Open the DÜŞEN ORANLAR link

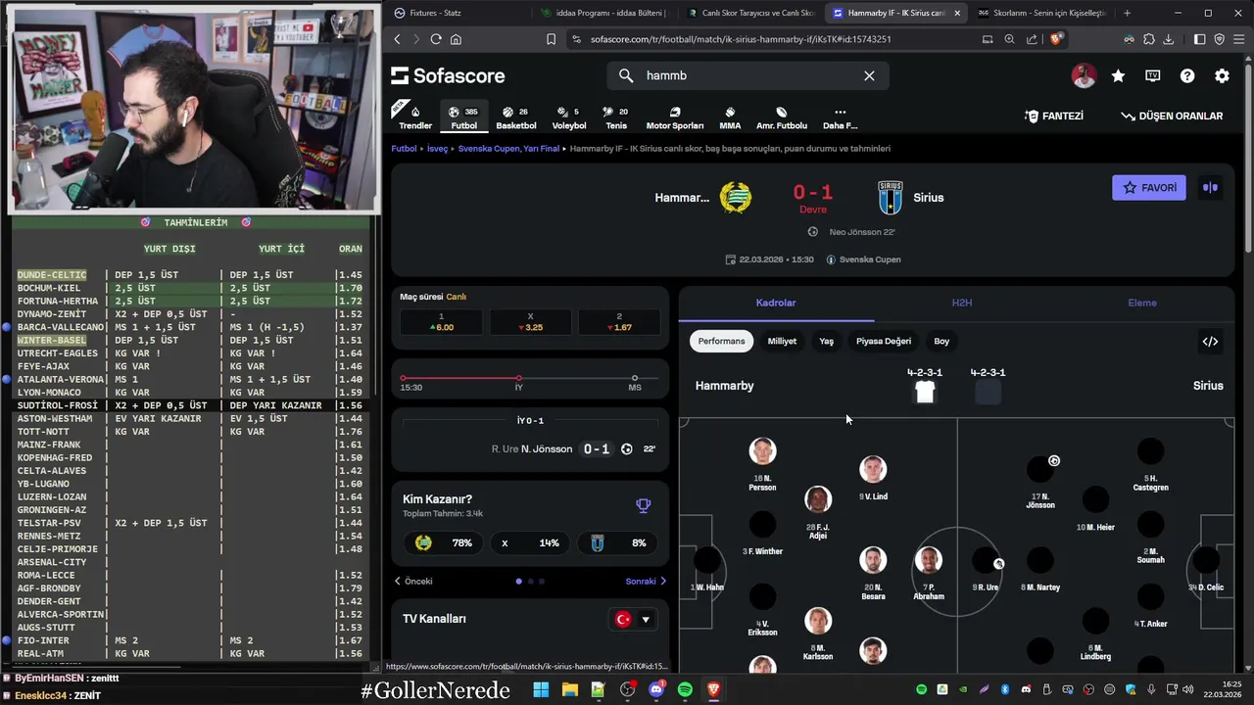(x=1172, y=116)
